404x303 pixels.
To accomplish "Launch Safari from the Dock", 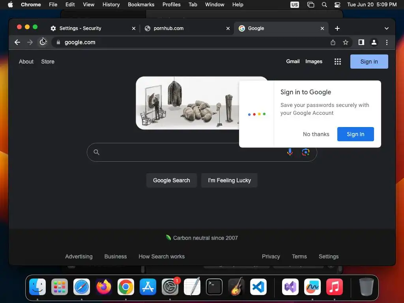I will (x=82, y=287).
